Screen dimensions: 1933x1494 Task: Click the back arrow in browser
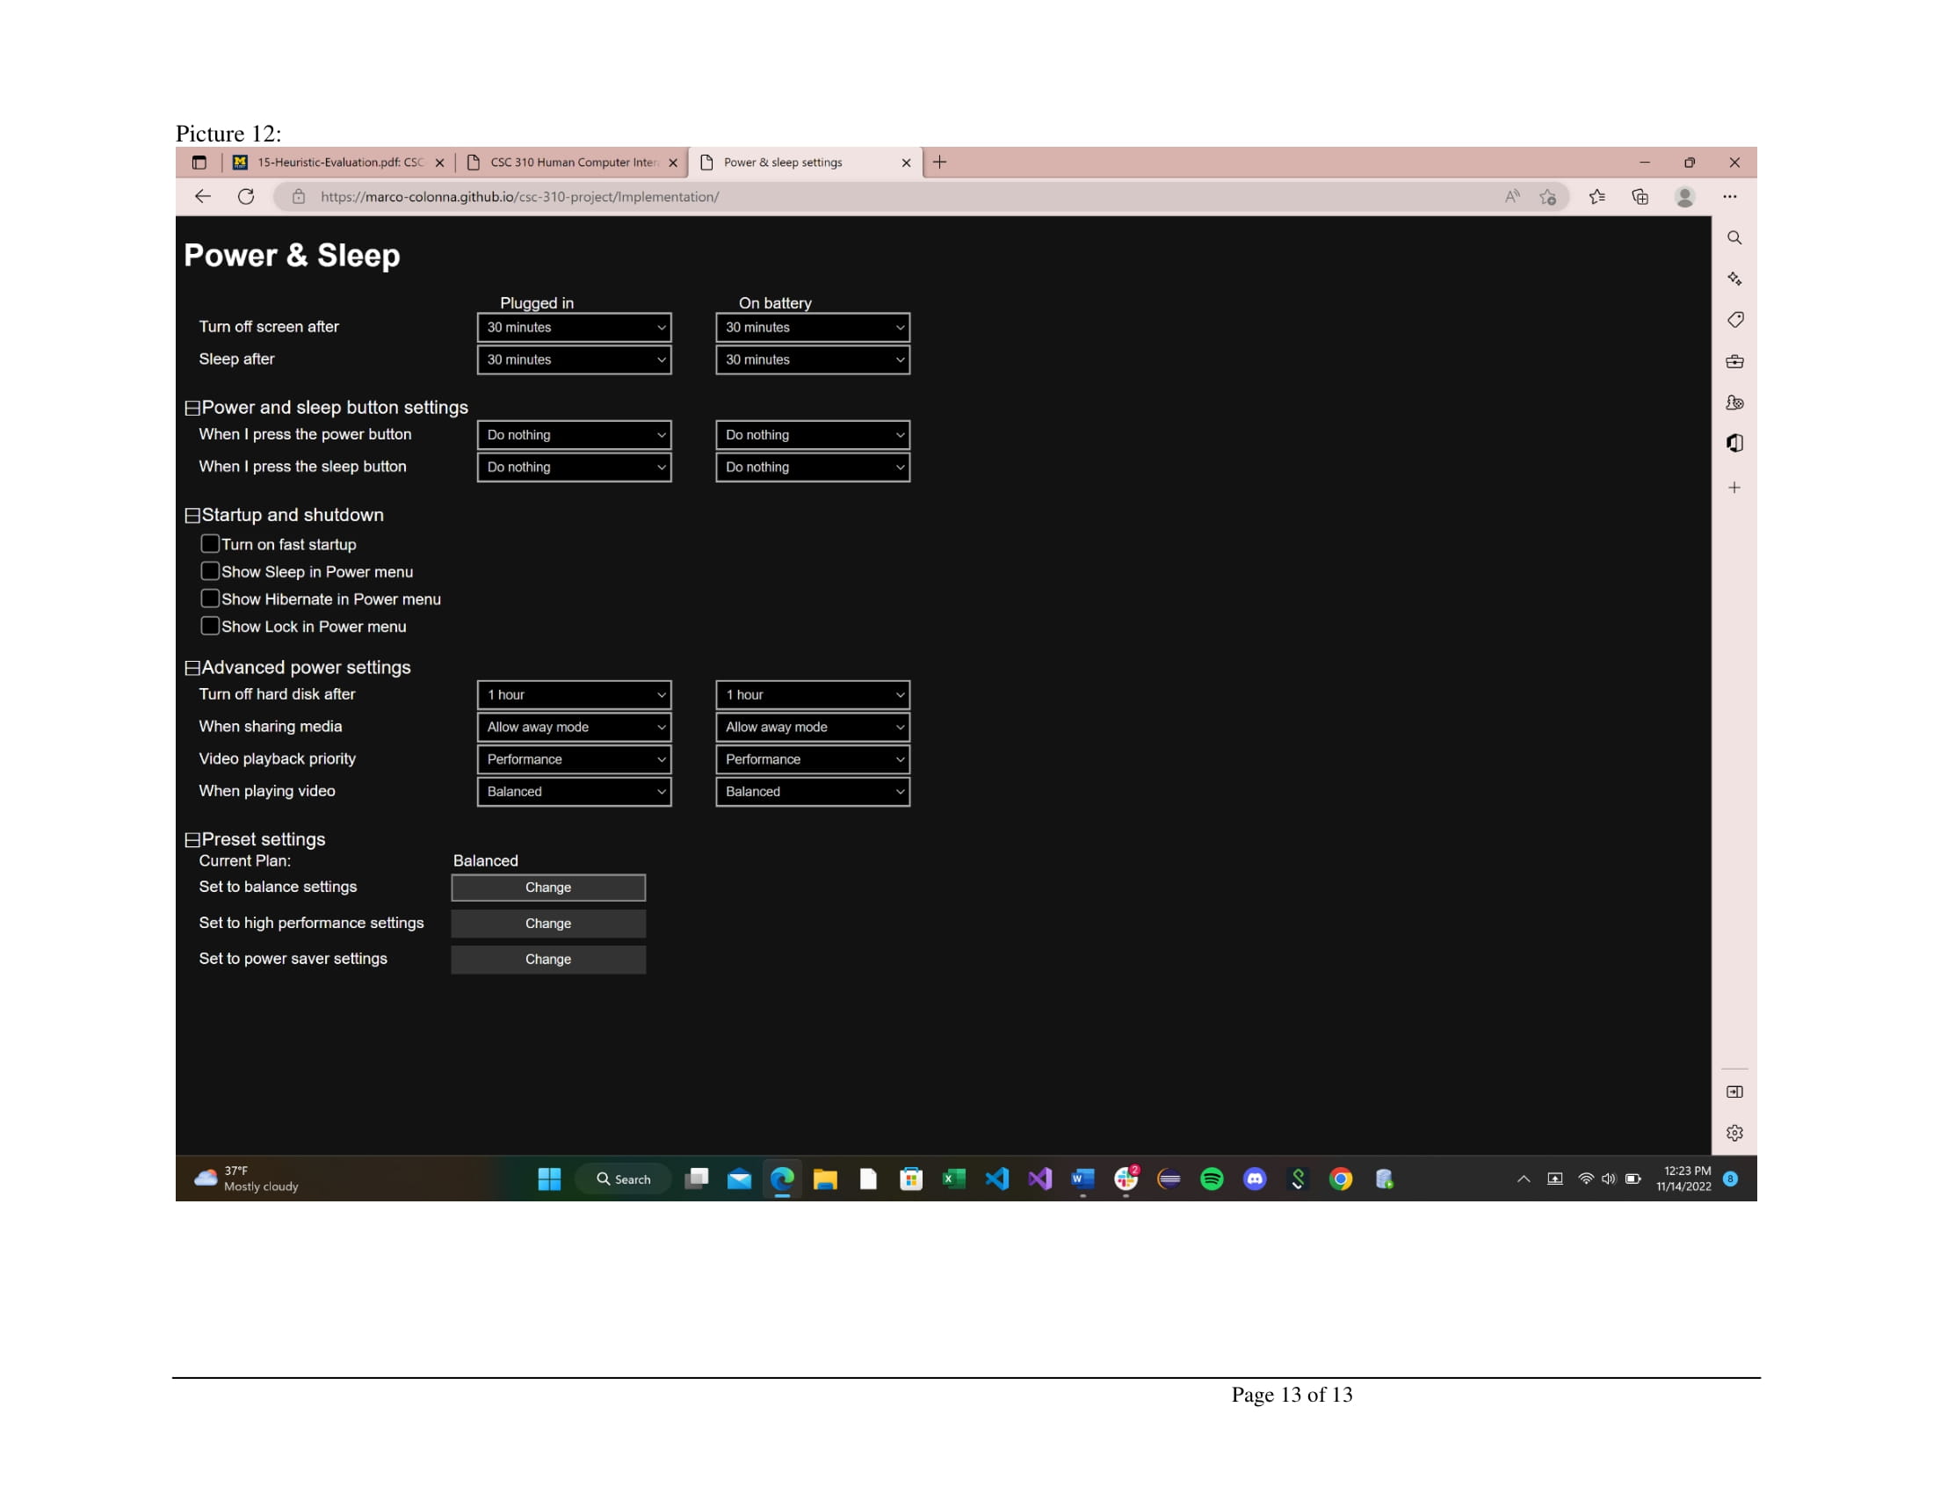click(203, 197)
